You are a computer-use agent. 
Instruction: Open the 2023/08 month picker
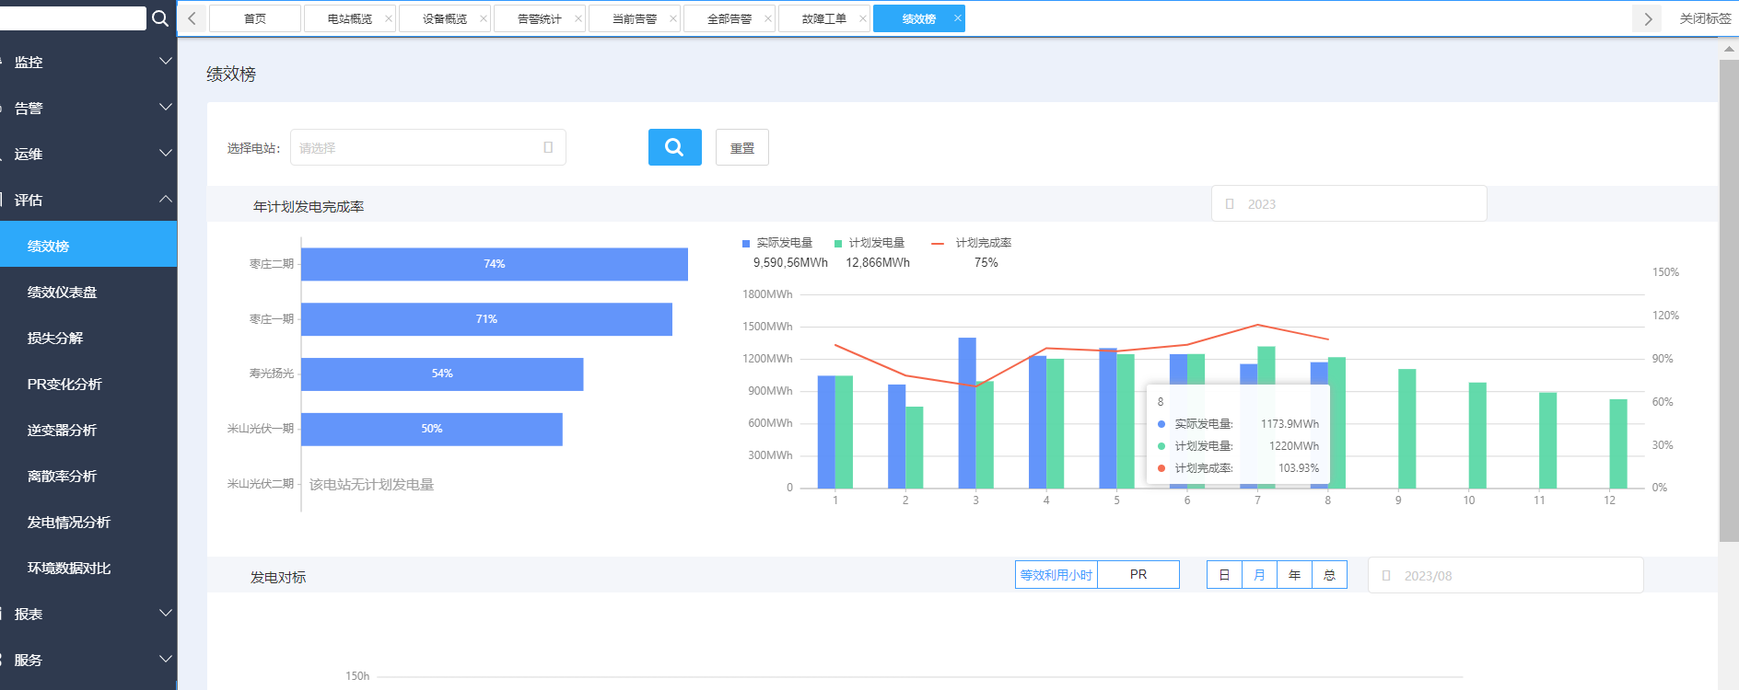tap(1505, 576)
